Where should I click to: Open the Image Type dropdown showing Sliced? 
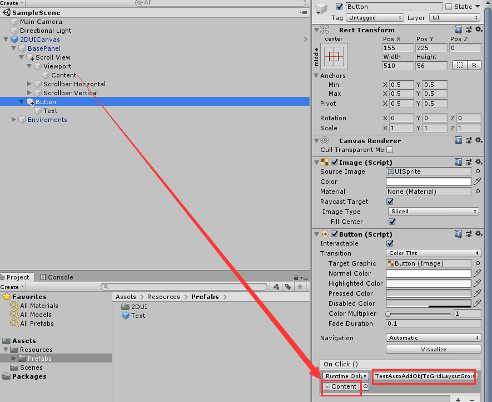433,212
